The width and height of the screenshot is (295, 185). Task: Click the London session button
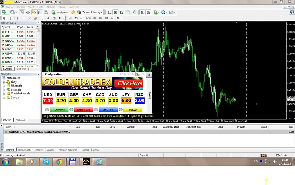coord(59,109)
